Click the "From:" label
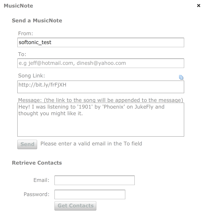 pyautogui.click(x=25, y=33)
